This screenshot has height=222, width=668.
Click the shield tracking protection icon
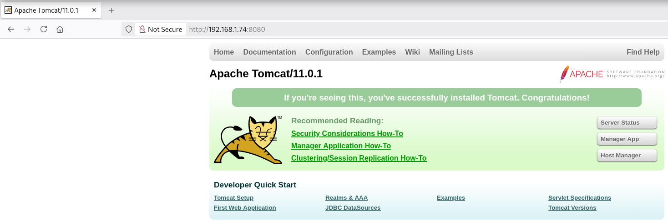[x=129, y=29]
